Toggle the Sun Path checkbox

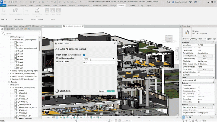click(x=199, y=75)
